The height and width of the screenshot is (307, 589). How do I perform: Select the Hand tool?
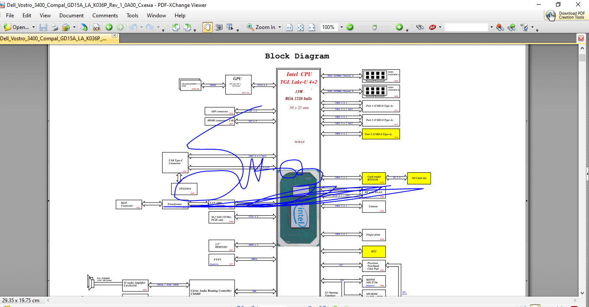click(x=208, y=27)
